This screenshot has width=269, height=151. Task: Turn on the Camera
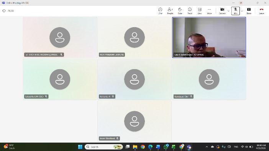coord(222,11)
